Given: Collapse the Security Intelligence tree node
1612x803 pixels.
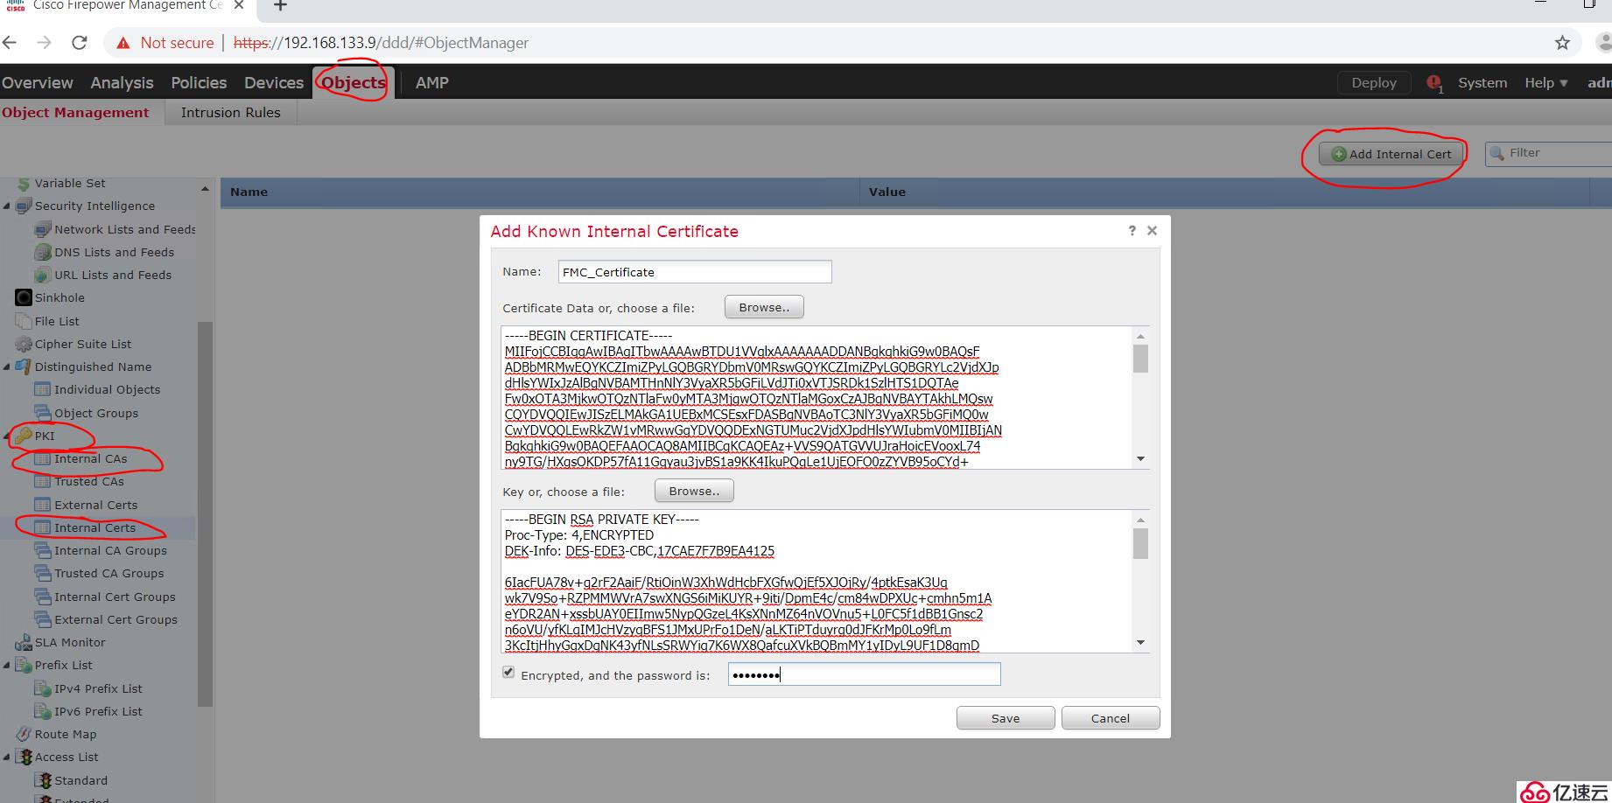Looking at the screenshot, I should [7, 206].
